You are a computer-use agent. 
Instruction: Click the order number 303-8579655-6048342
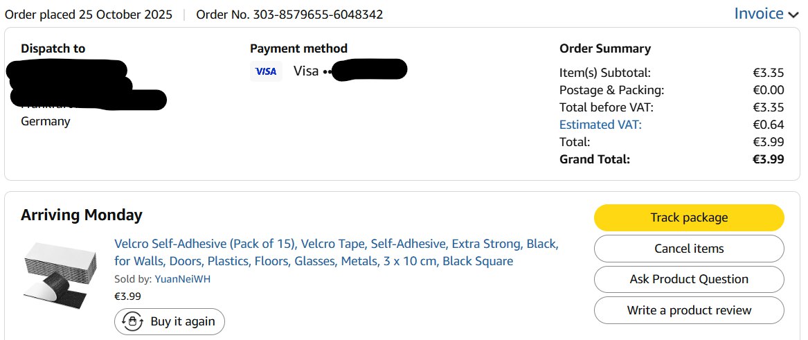tap(289, 14)
